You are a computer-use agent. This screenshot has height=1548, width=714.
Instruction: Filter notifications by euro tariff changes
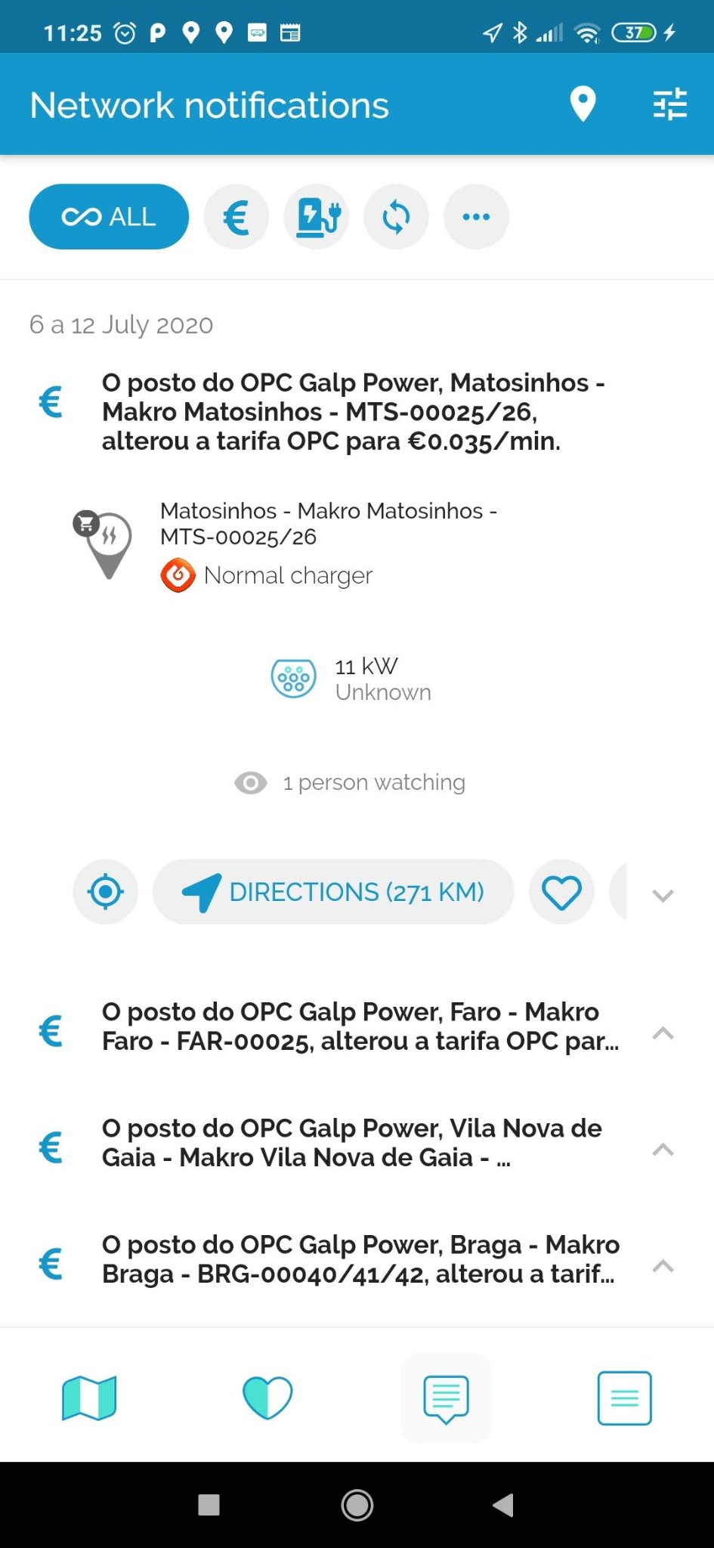coord(236,217)
